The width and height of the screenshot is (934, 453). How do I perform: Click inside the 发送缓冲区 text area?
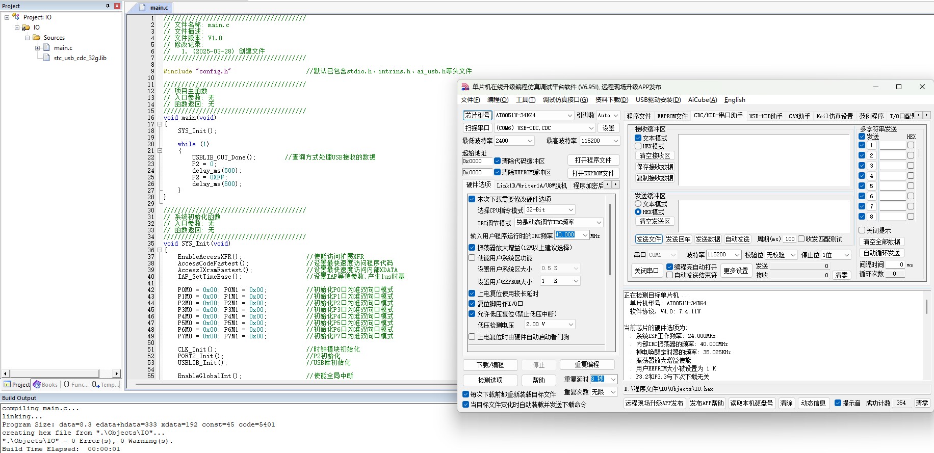764,216
